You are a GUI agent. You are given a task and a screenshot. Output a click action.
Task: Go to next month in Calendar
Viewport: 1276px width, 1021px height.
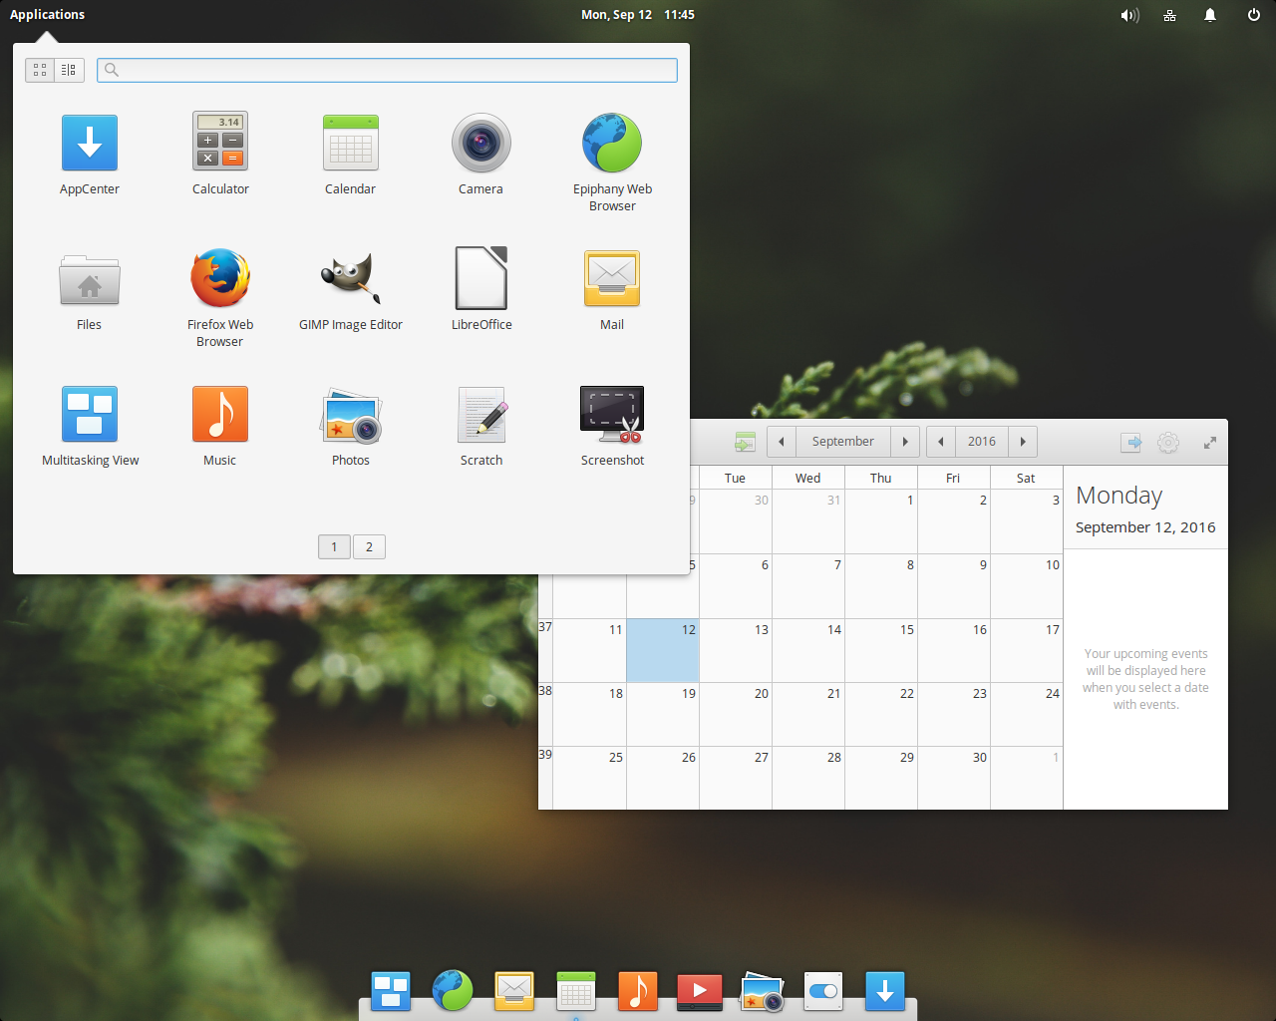click(905, 442)
